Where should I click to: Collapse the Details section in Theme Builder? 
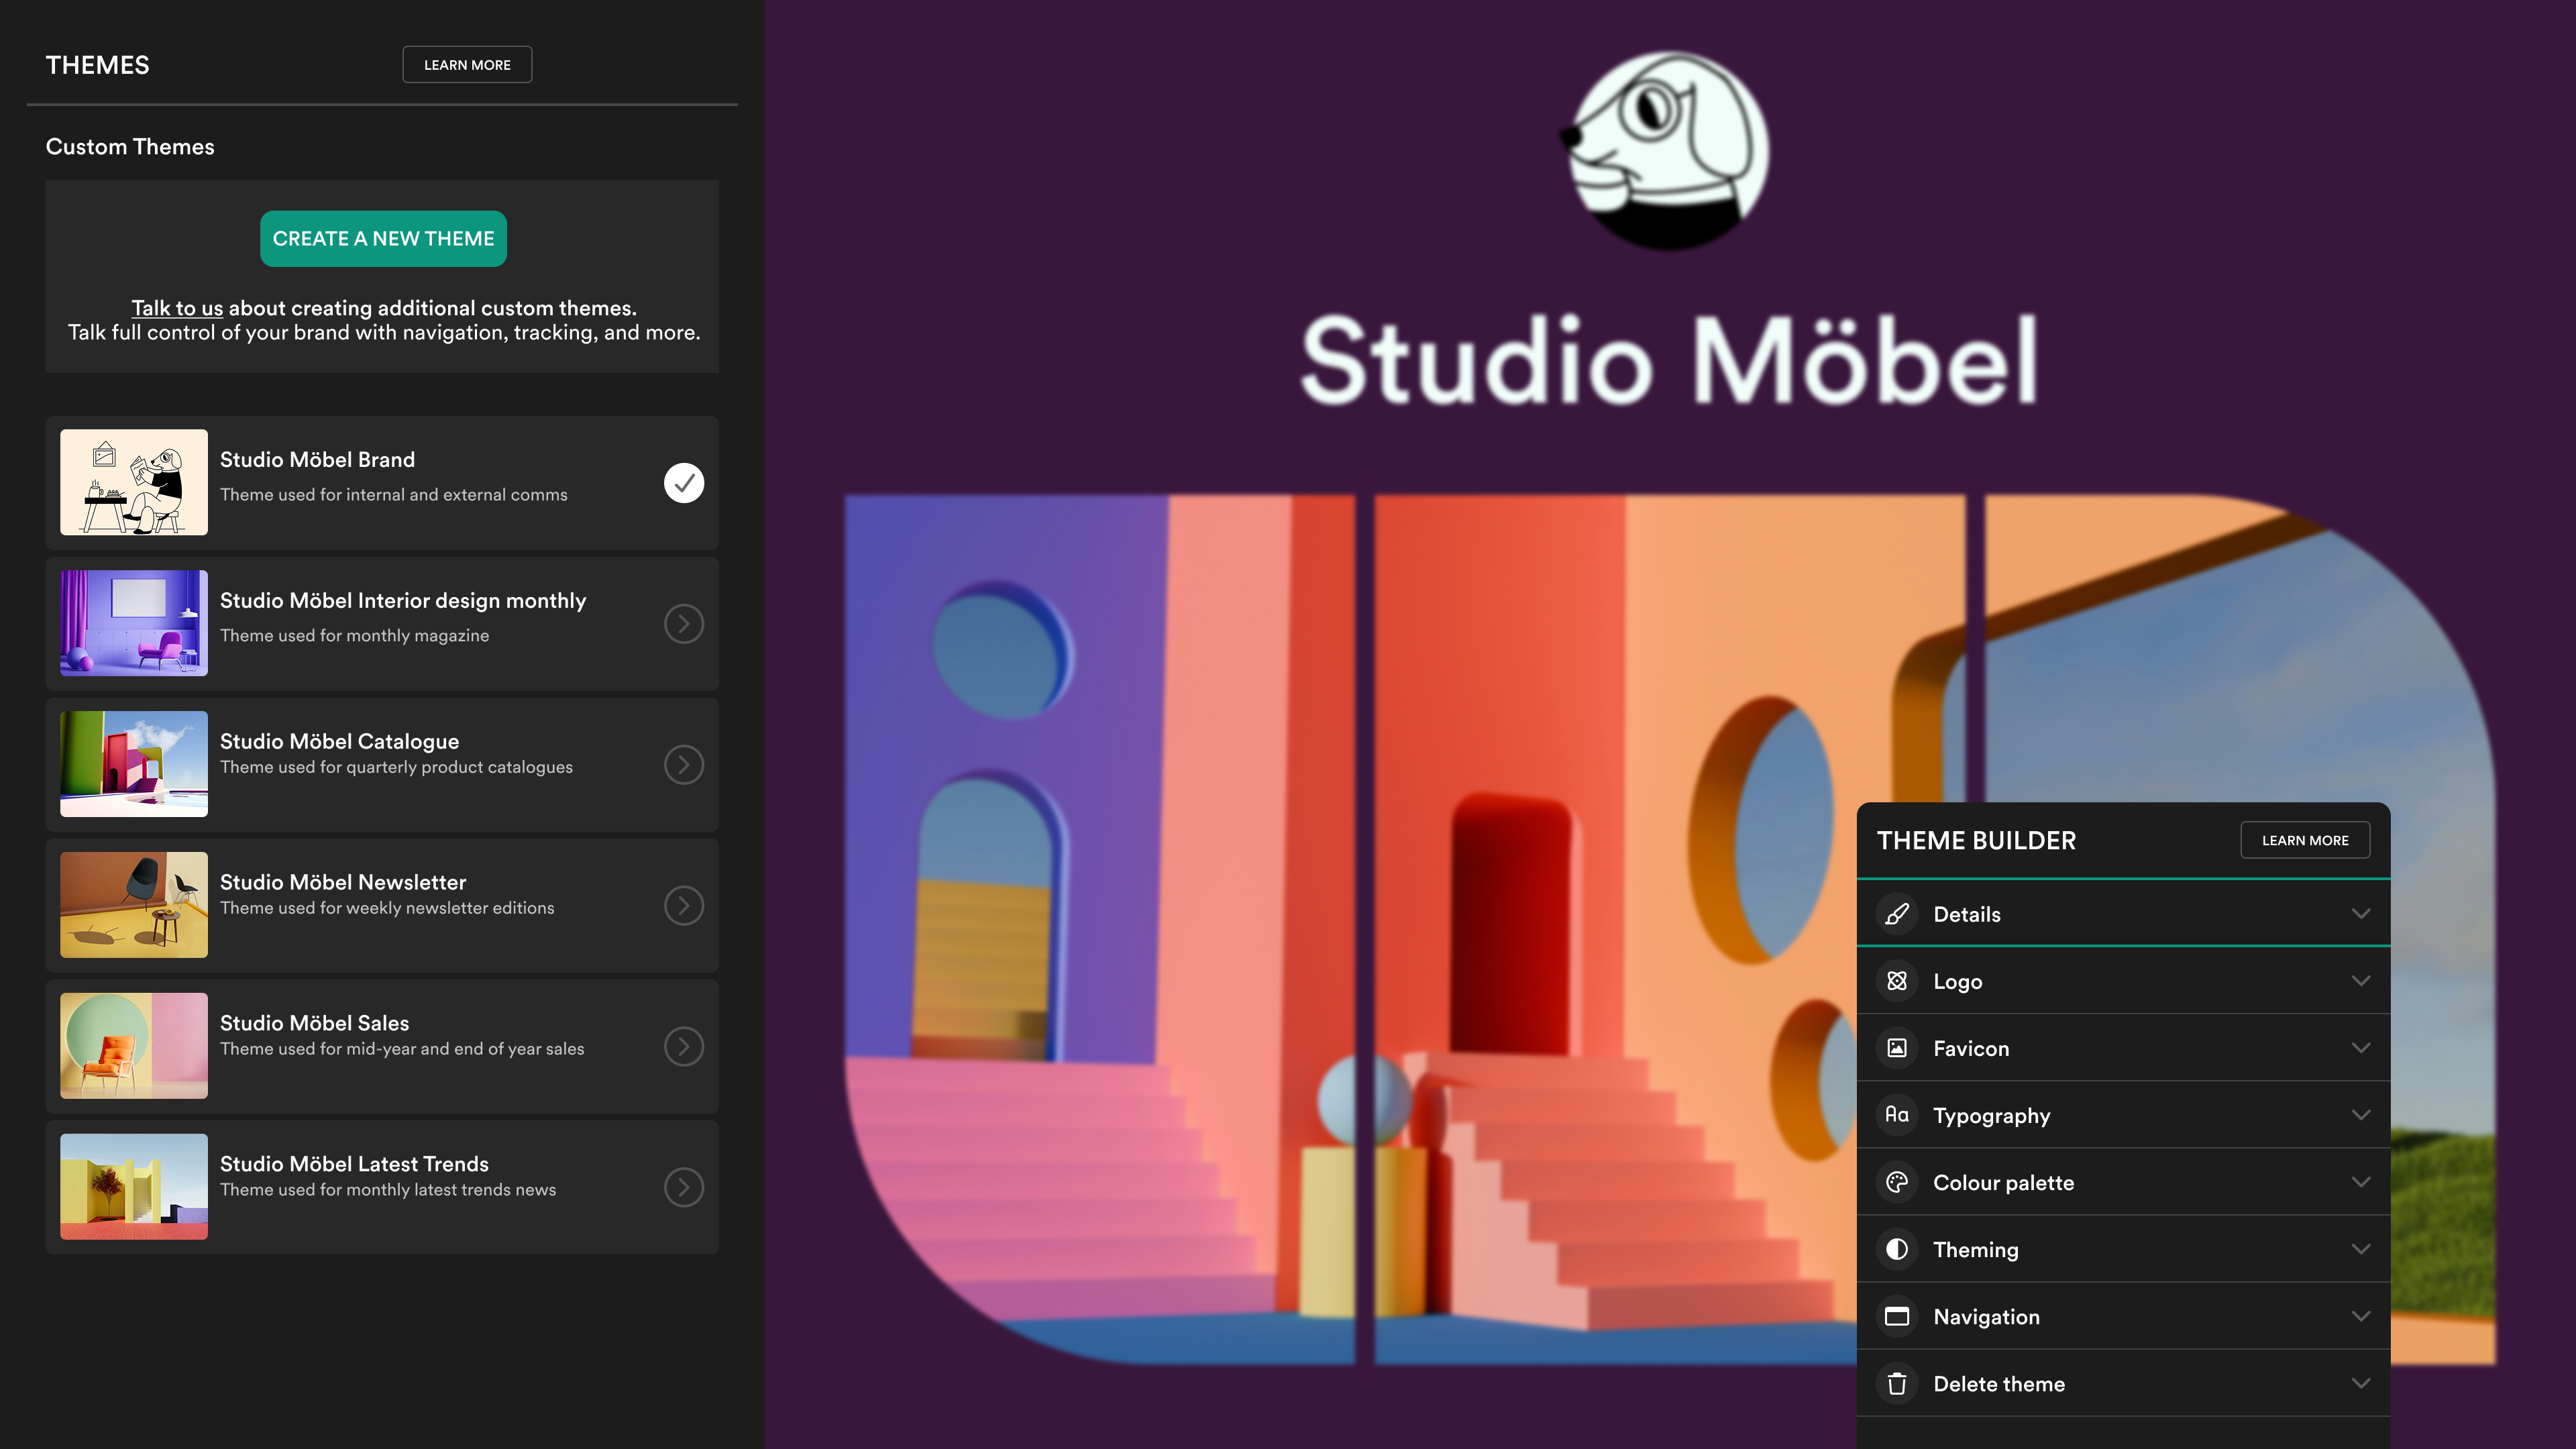[x=2361, y=913]
